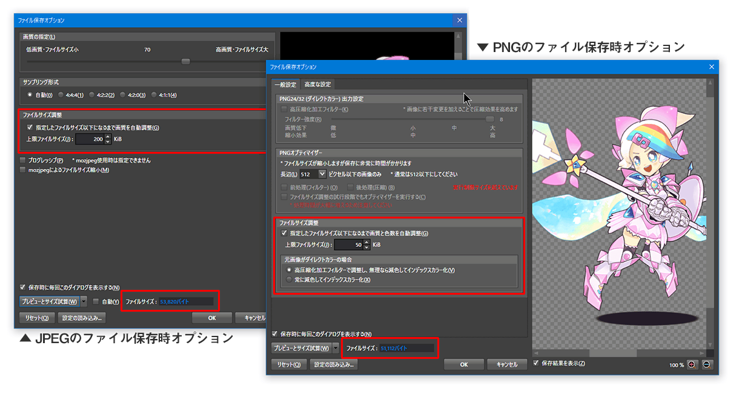Screen dimensions: 739x397
Task: Click the JPEG quality slider handle
Action: click(x=186, y=61)
